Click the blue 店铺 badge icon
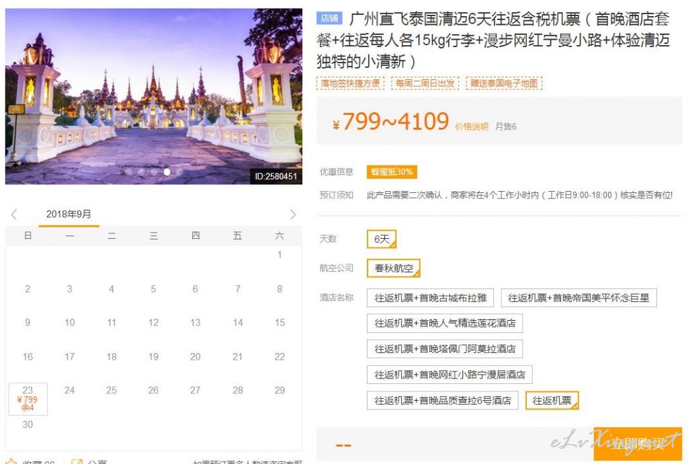Viewport: 688px width, 464px height. click(329, 18)
